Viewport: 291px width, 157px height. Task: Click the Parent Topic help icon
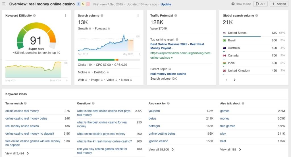[x=170, y=69]
